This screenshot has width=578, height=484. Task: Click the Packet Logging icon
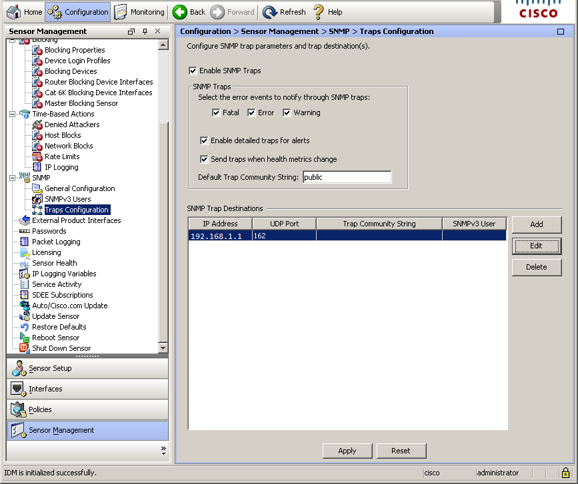coord(25,242)
